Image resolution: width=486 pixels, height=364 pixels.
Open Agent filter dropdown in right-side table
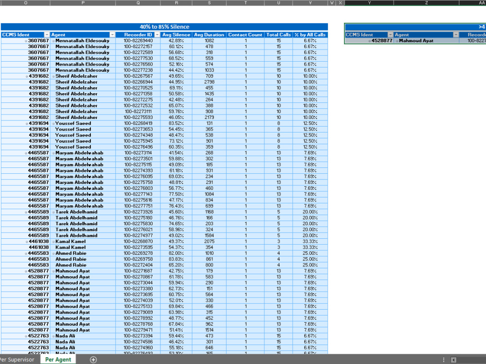click(x=456, y=34)
